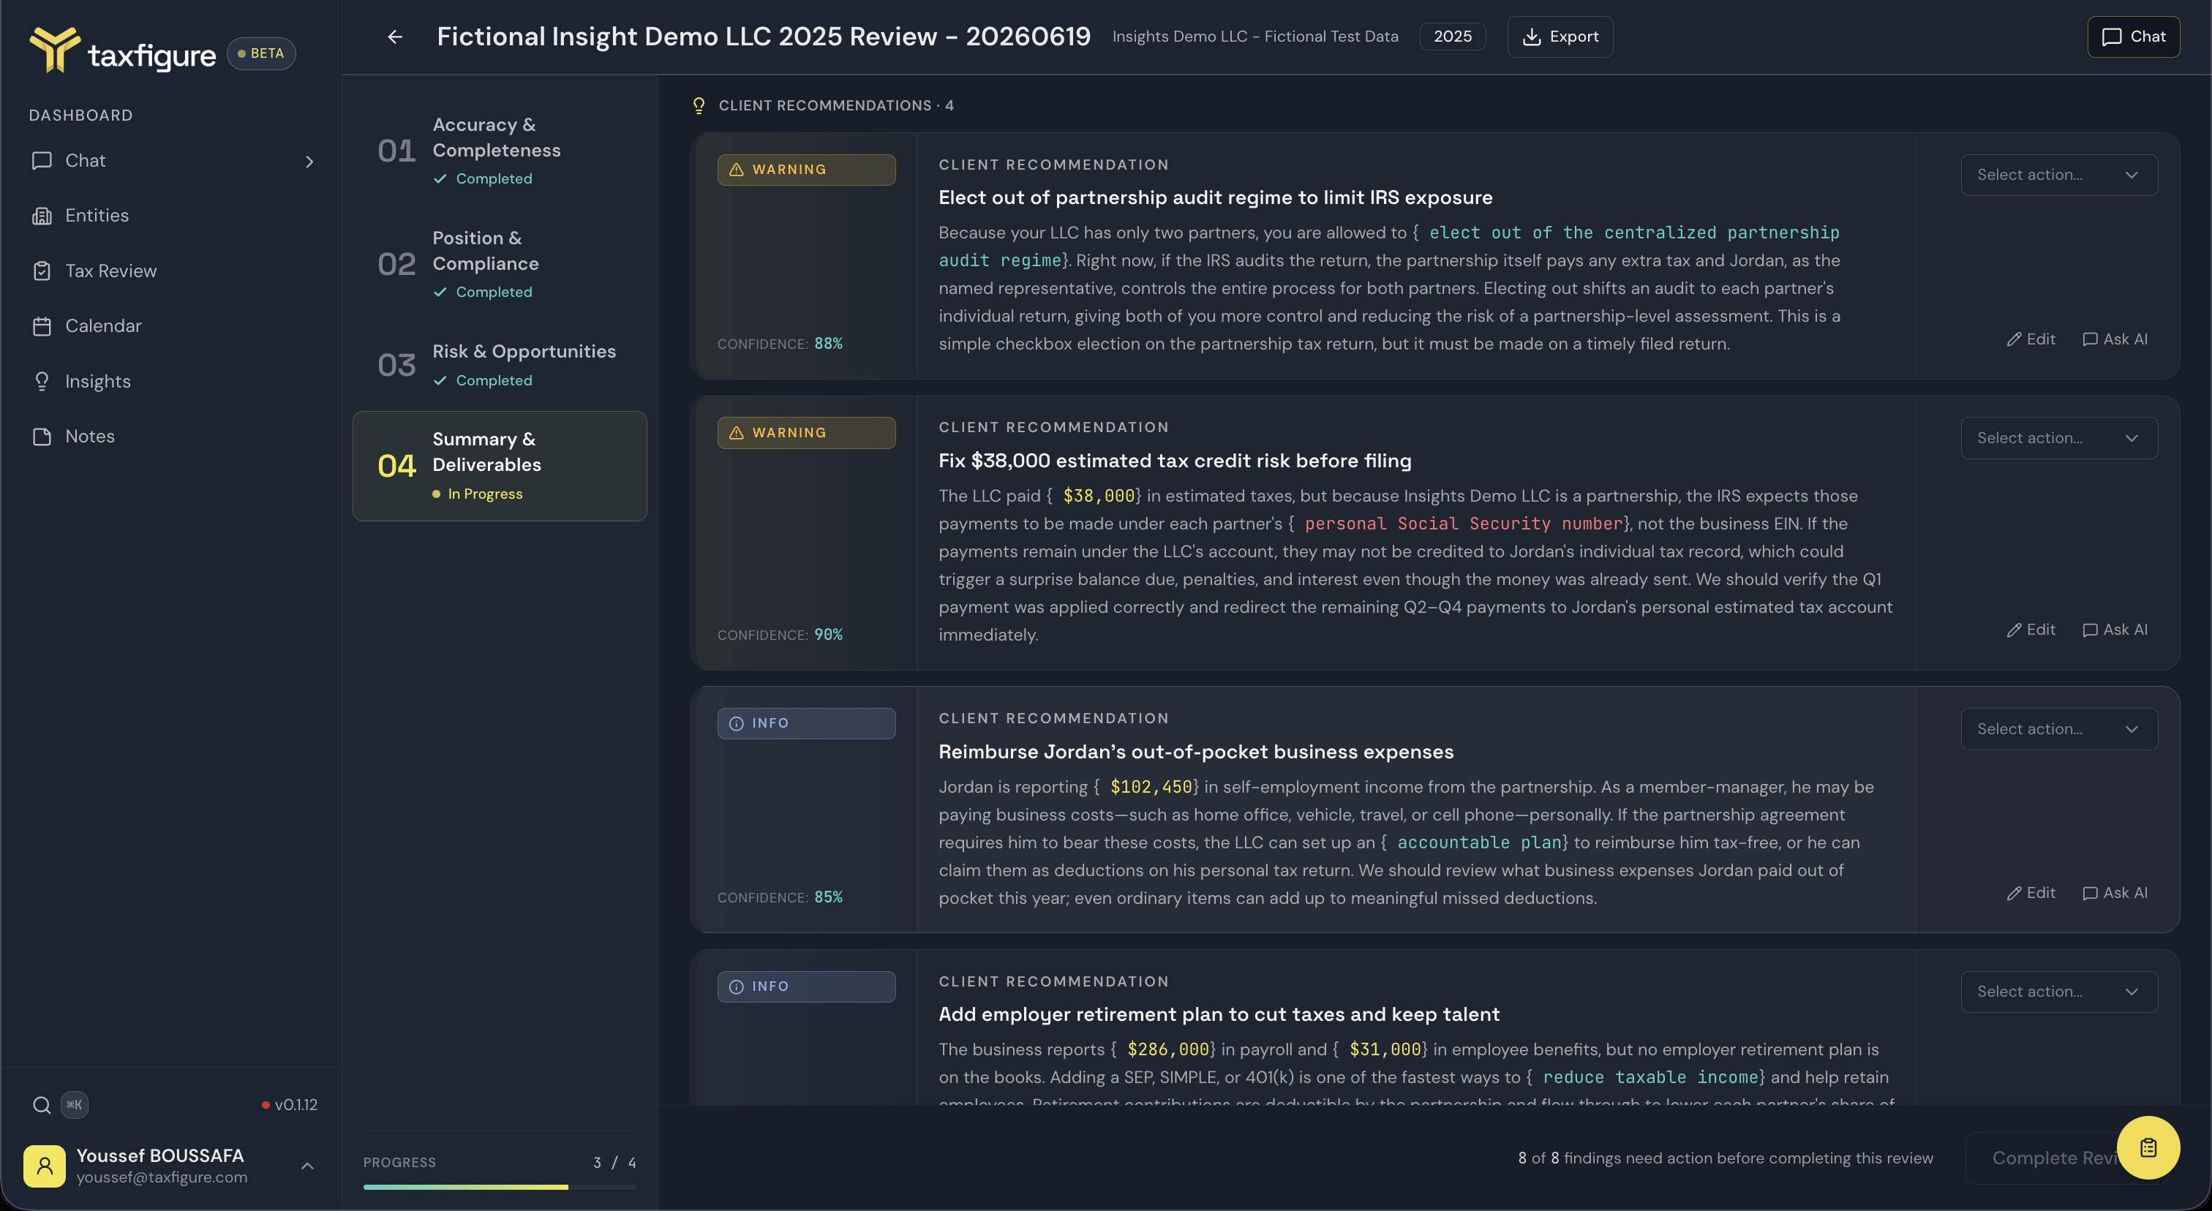
Task: Click the BETA badge
Action: coord(261,53)
